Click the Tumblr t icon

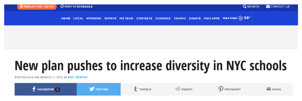pos(136,89)
